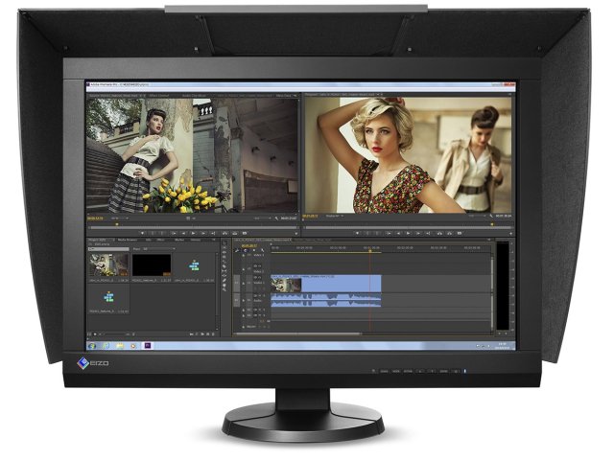Toggle lock on Video 3 track
The height and width of the screenshot is (460, 614).
[x=243, y=256]
